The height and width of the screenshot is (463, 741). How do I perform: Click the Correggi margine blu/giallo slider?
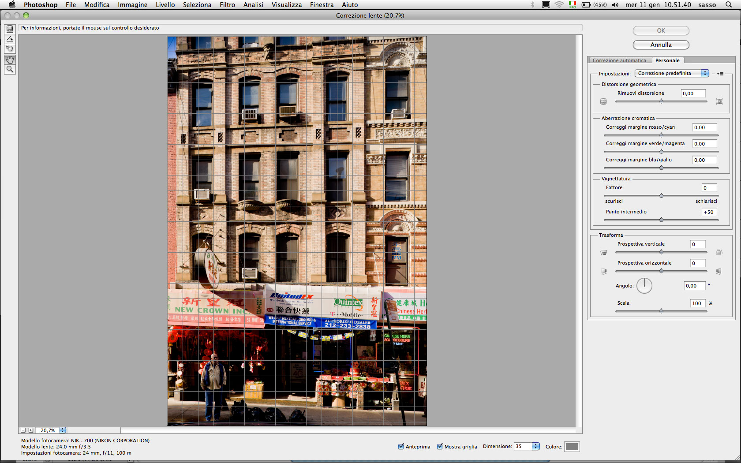[x=661, y=168]
